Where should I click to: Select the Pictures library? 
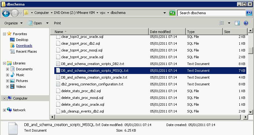point(22,81)
